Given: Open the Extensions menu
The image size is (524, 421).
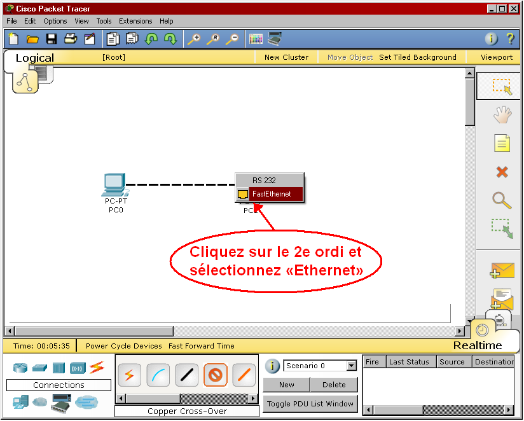Looking at the screenshot, I should point(135,21).
